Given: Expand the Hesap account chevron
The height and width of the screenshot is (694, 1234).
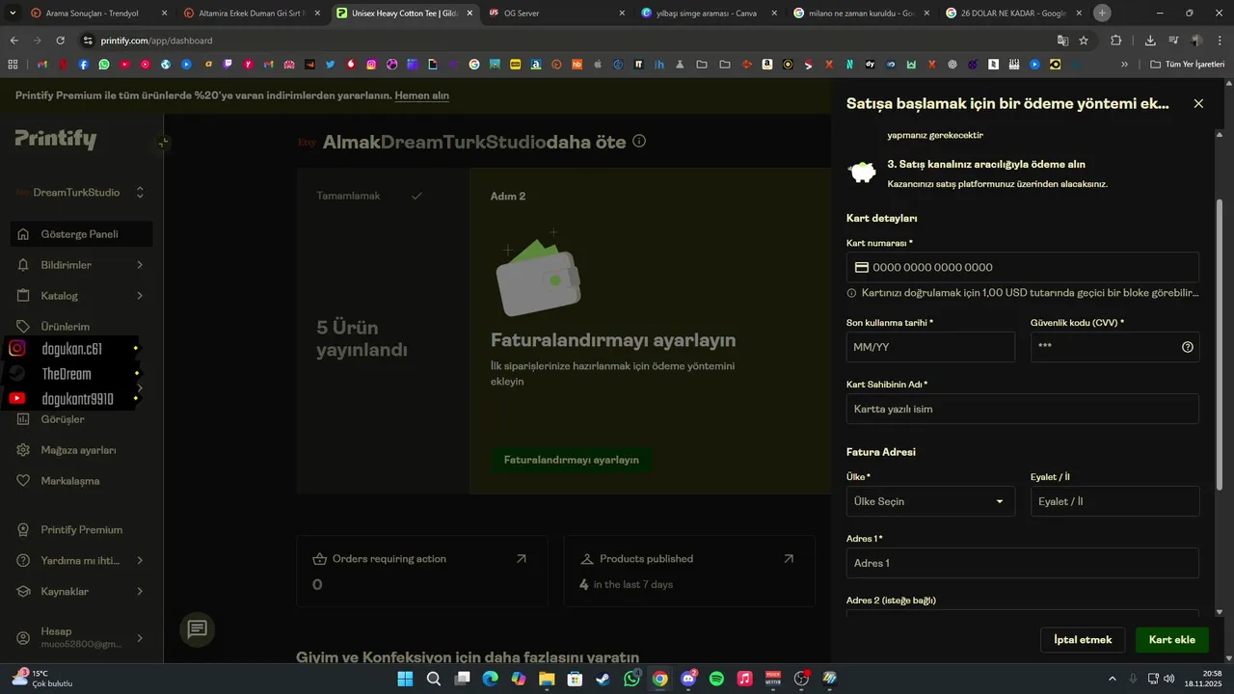Looking at the screenshot, I should [x=140, y=638].
